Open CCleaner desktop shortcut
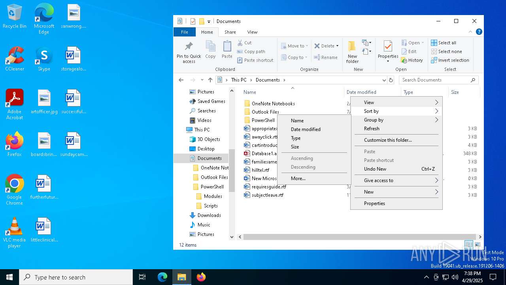The image size is (506, 285). pos(15,59)
